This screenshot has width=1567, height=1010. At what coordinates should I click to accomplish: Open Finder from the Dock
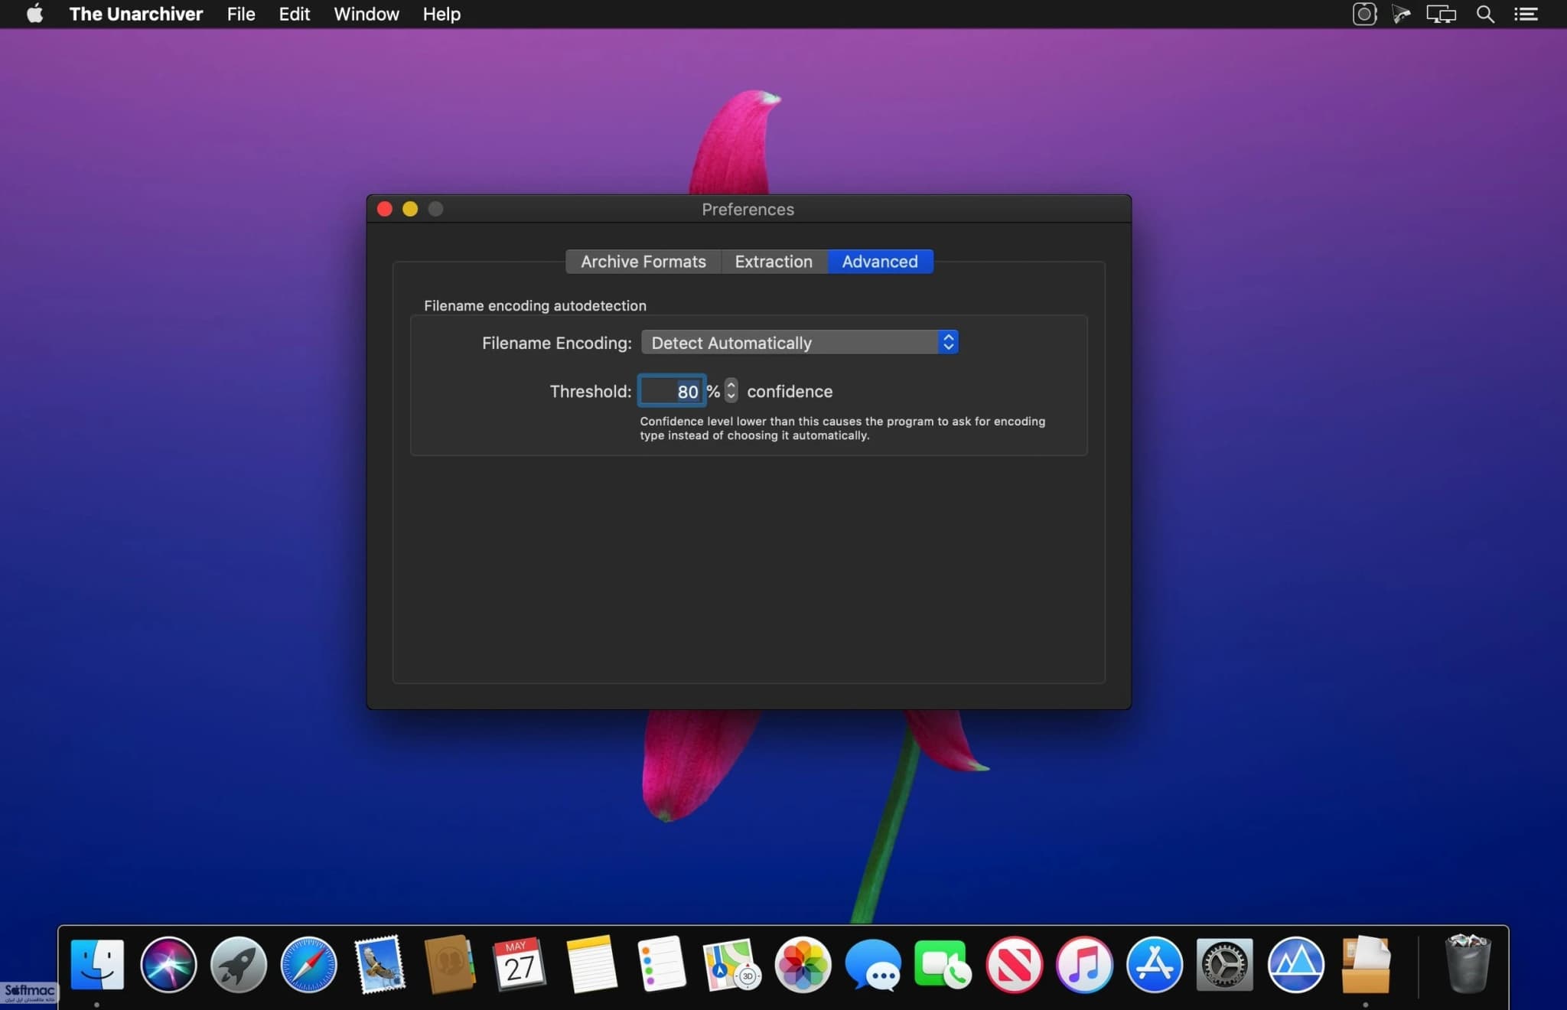coord(97,964)
